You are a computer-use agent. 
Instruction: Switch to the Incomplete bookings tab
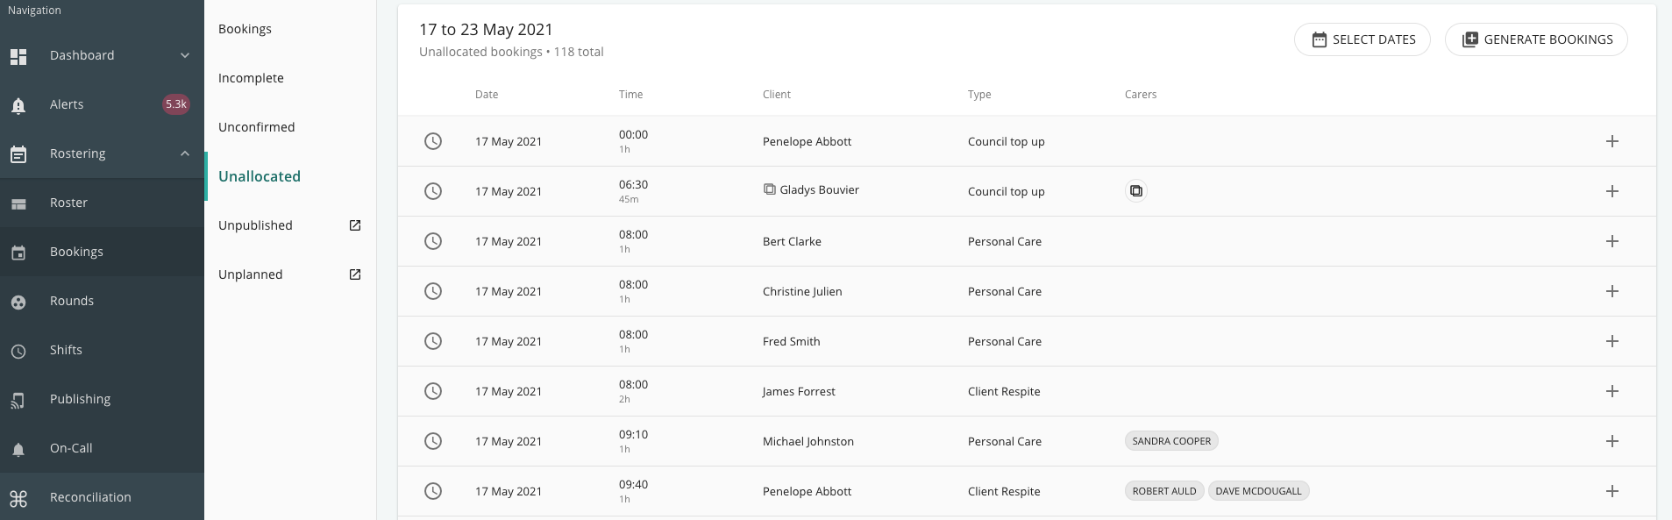251,78
